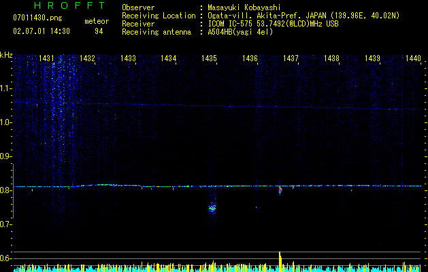
Task: Click the grey vertical scale bar at left
Action: pos(13,191)
